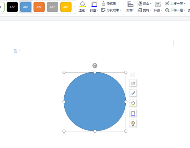Click the bottom-right resize handle of shape
The image size is (190, 148).
pos(126,131)
